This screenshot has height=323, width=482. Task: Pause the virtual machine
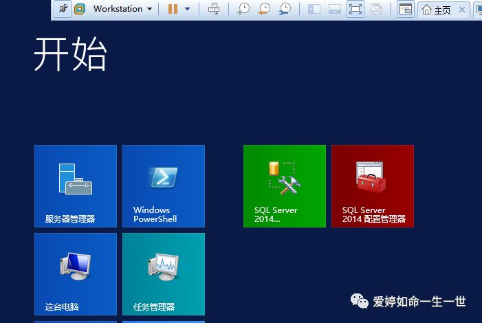coord(173,9)
